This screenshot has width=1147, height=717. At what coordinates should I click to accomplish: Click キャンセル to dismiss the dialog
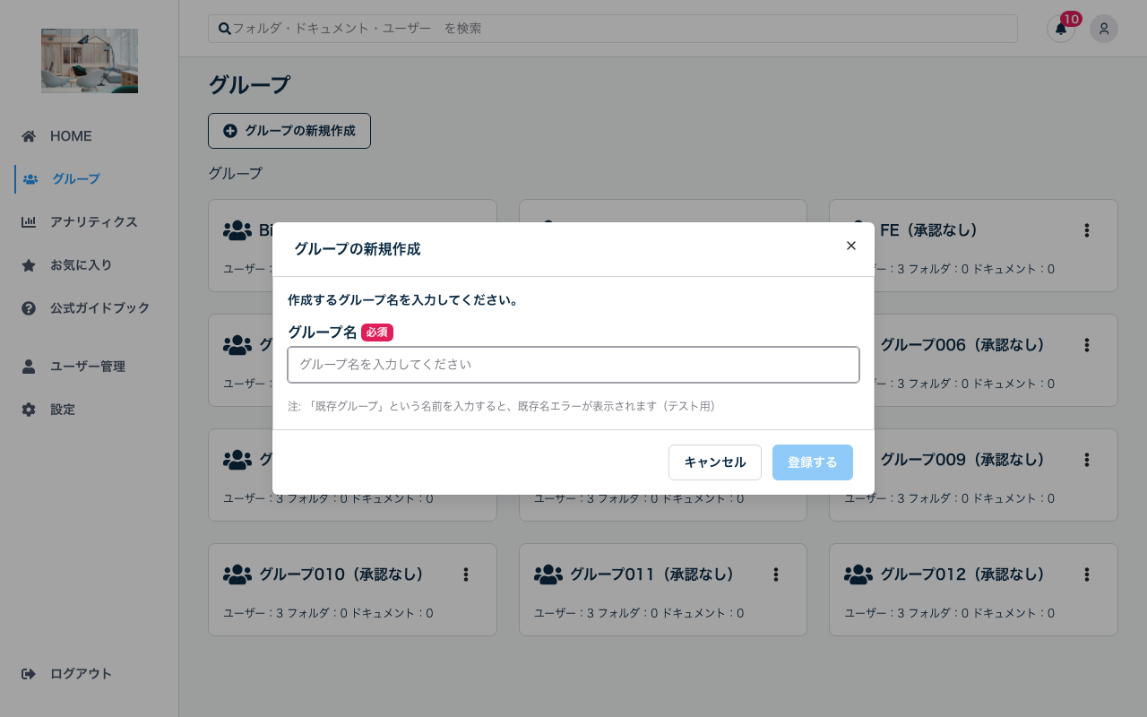coord(714,462)
